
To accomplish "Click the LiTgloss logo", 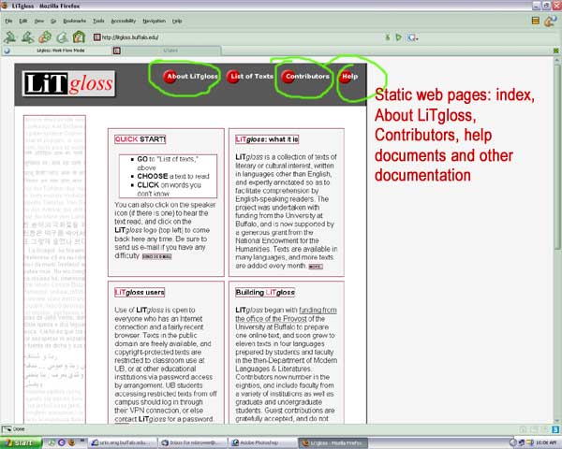I will pyautogui.click(x=68, y=84).
